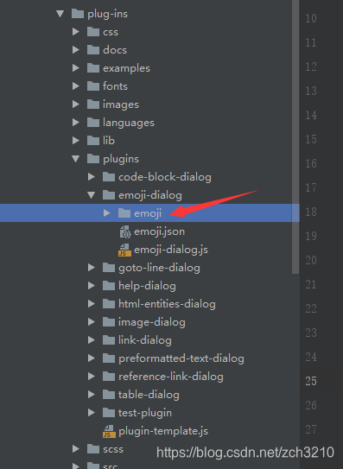Expand the link-dialog folder arrow
This screenshot has width=343, height=469.
coord(92,340)
